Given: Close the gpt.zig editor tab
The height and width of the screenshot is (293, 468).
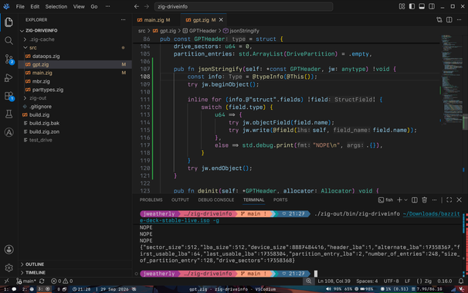Looking at the screenshot, I should [x=221, y=19].
